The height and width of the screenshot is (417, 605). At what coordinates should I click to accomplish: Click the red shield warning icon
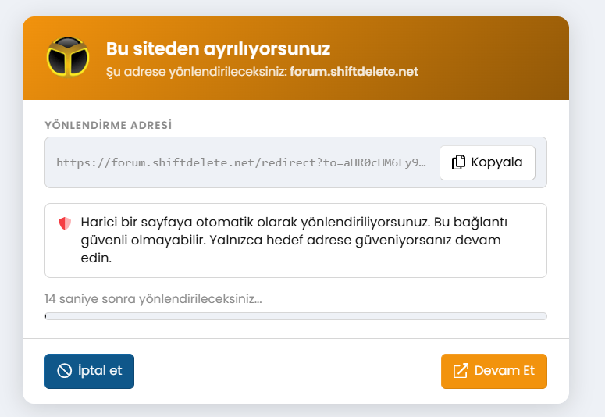65,223
